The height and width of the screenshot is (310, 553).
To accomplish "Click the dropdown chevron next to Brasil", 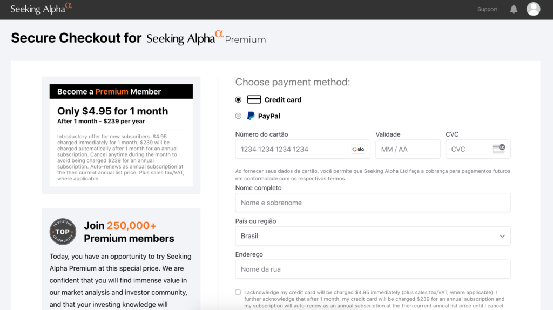I will tap(502, 236).
